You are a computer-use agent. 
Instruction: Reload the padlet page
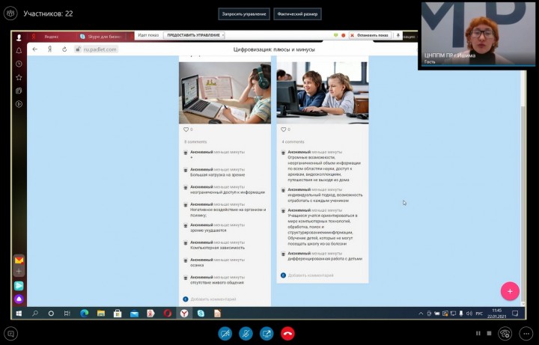pyautogui.click(x=65, y=49)
